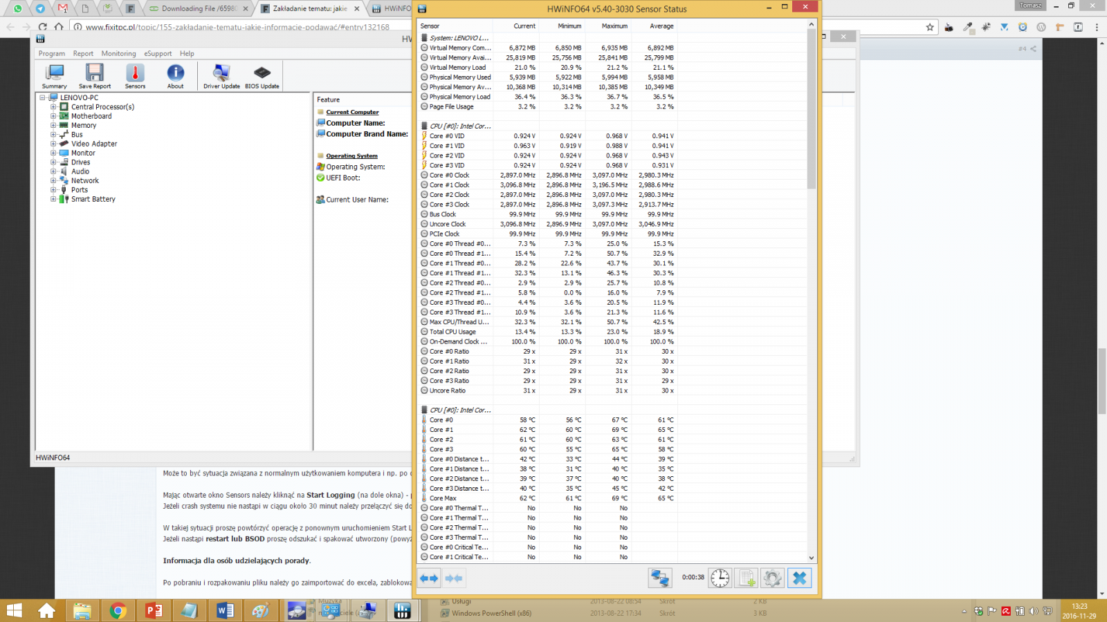Click the network monitors icon in Sensor Status

coord(659,578)
